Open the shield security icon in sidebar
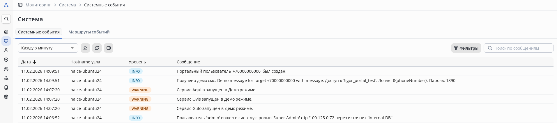Image resolution: width=557 pixels, height=123 pixels. click(x=6, y=60)
